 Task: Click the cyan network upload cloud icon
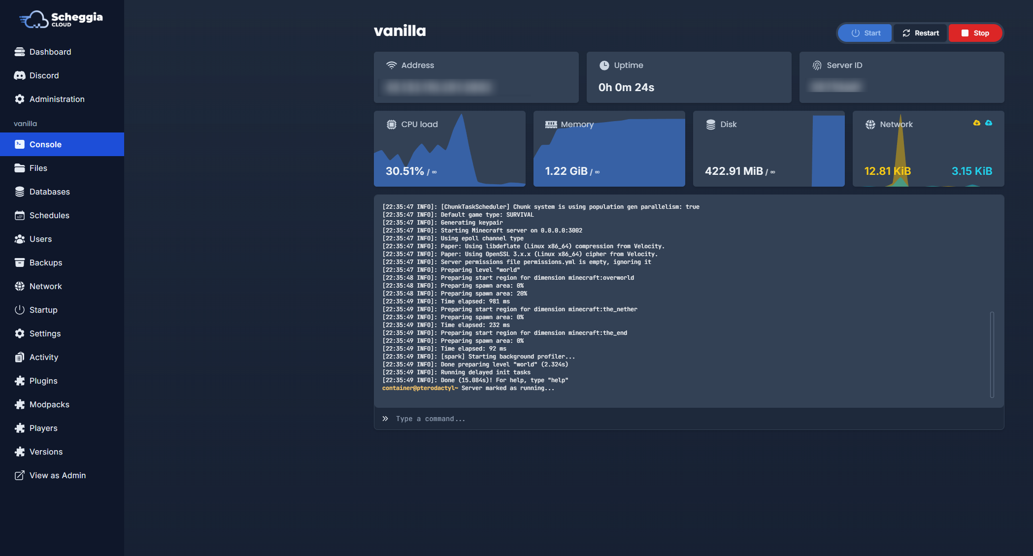click(x=988, y=123)
